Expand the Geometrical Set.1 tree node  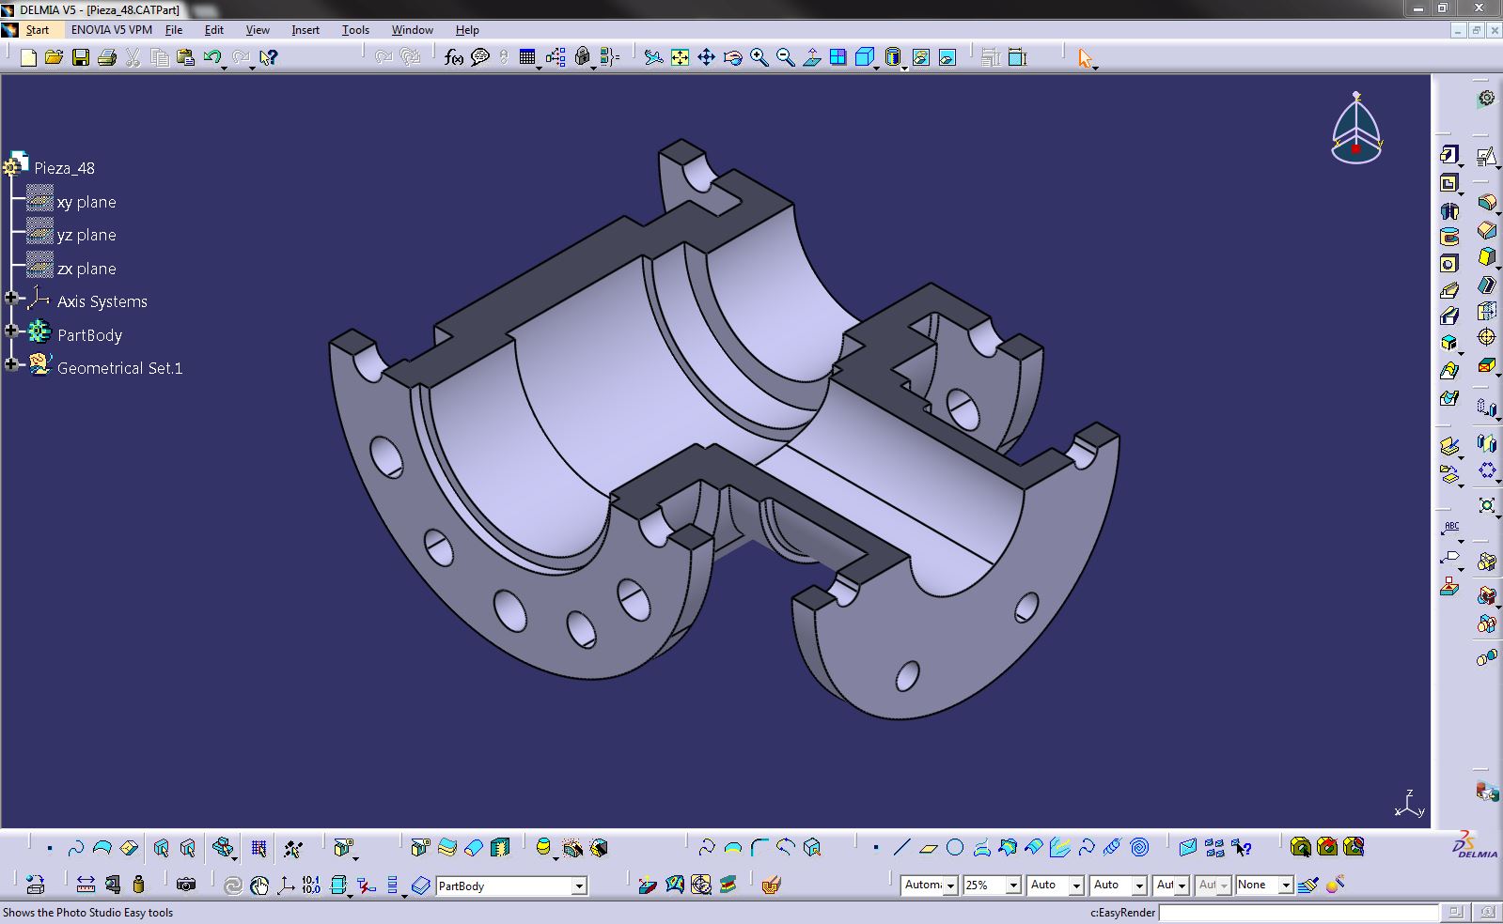pos(12,364)
